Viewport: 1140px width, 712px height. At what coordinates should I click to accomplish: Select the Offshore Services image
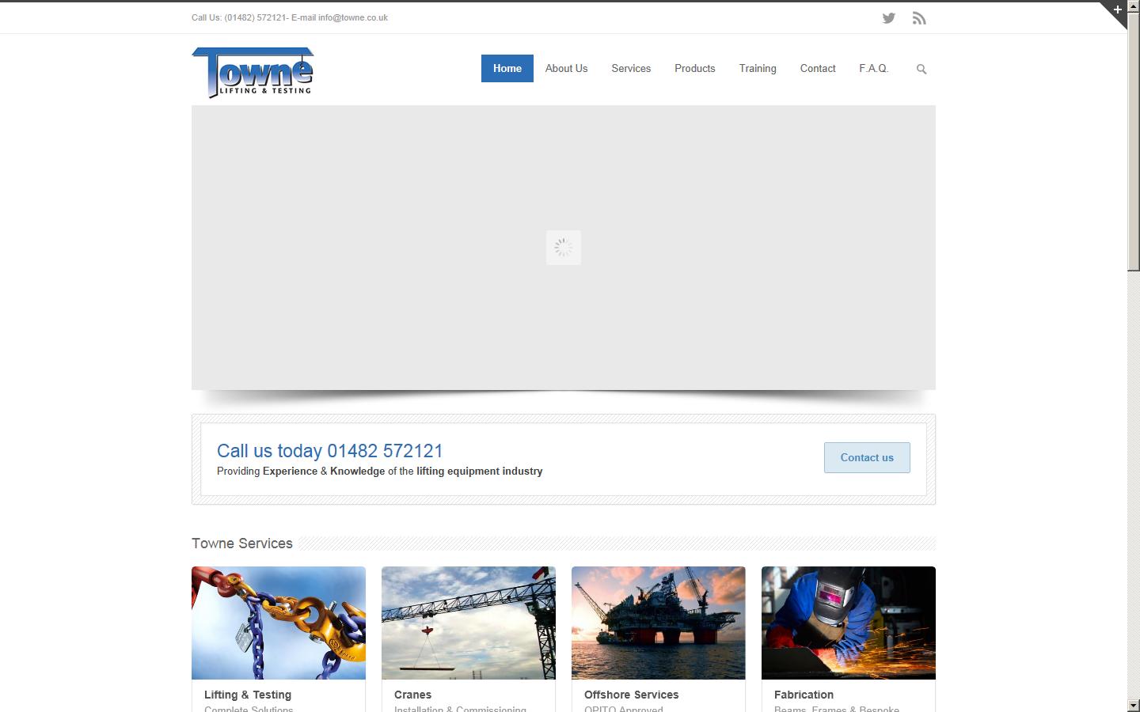[x=658, y=623]
